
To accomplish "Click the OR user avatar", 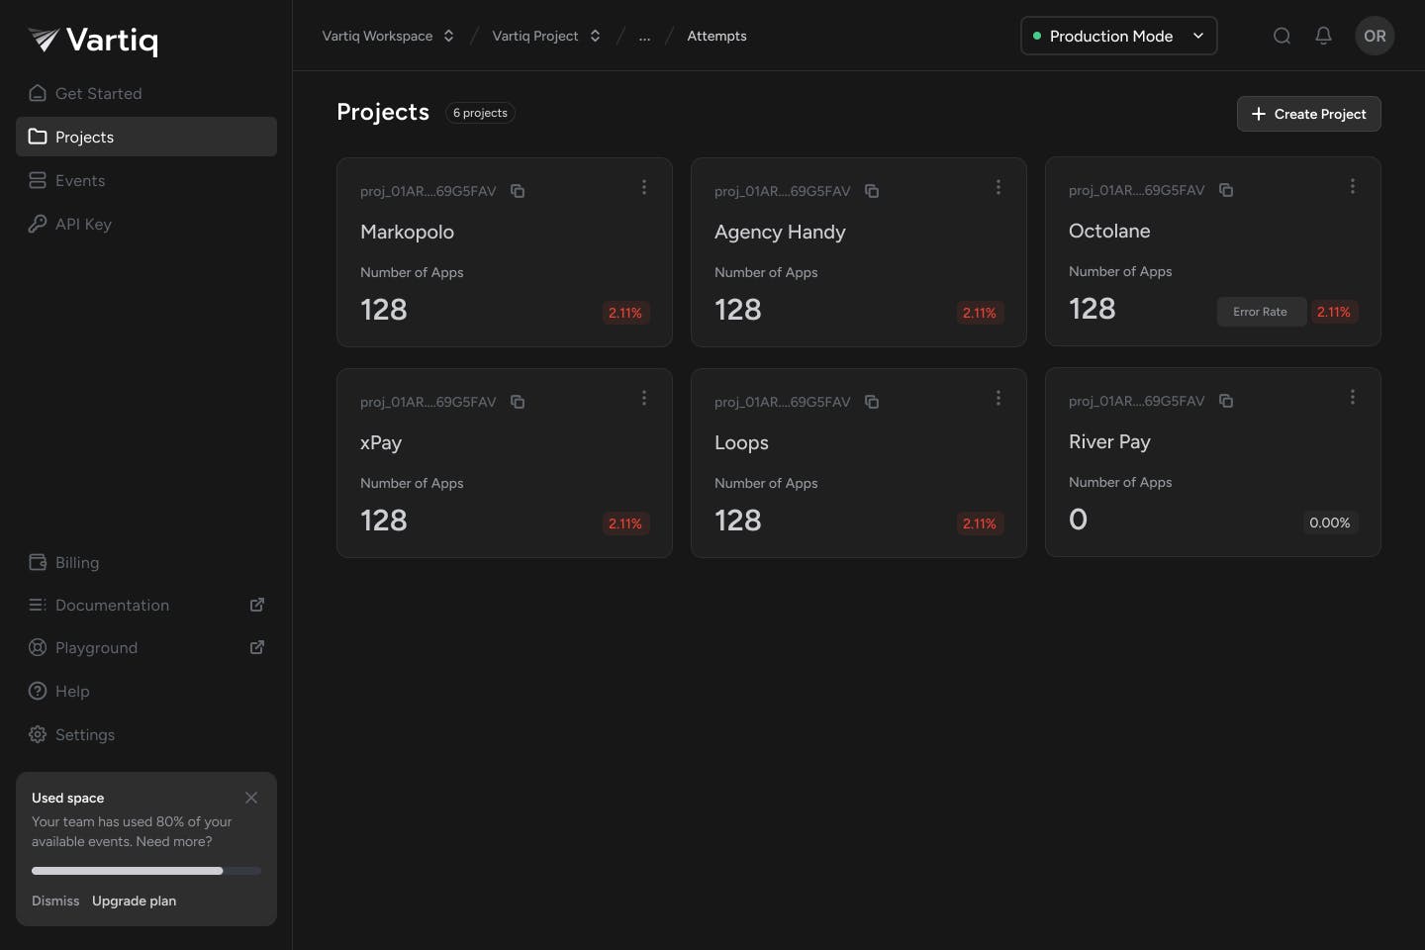I will [x=1375, y=36].
